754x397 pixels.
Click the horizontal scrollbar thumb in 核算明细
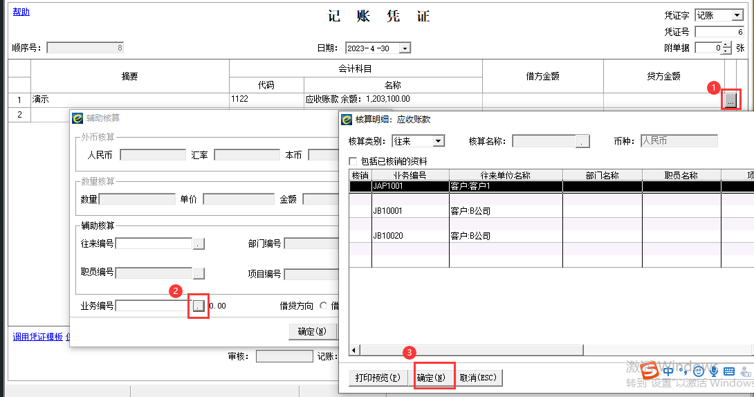(472, 350)
